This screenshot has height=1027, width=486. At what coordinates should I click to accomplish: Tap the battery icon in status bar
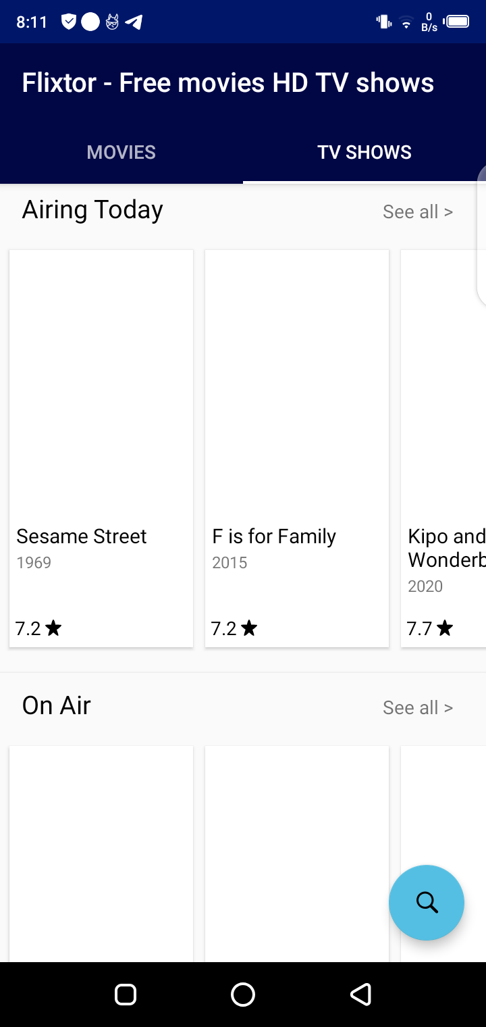tap(457, 22)
